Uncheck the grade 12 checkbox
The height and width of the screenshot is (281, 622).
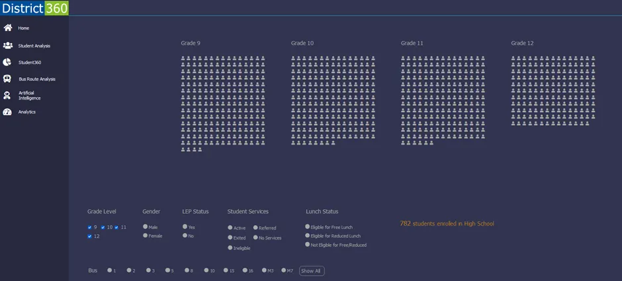tap(90, 236)
